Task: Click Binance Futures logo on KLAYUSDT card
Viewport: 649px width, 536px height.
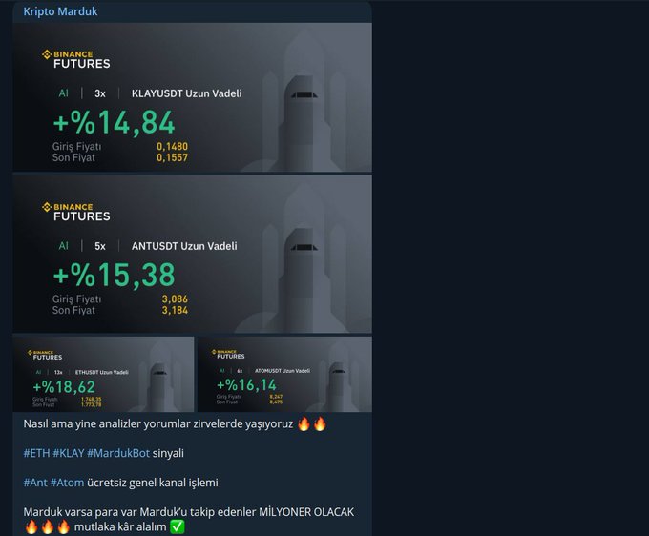Action: 76,59
